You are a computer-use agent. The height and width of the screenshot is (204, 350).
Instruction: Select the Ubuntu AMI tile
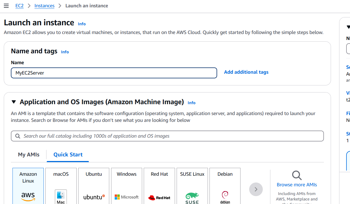[94, 186]
